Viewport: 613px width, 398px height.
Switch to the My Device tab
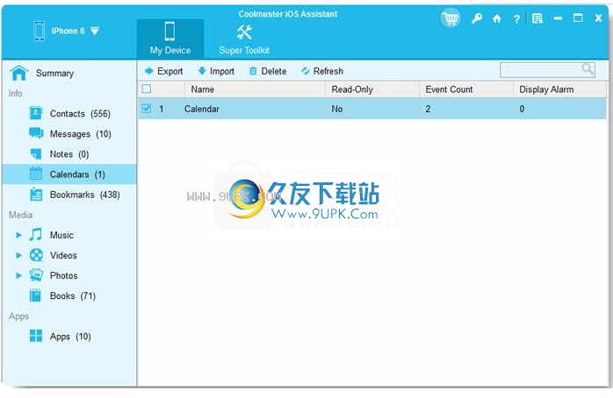pyautogui.click(x=170, y=39)
